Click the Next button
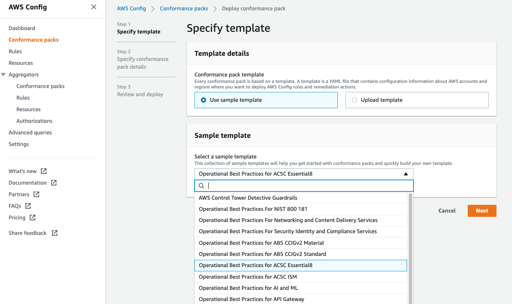Viewport: 512px width, 304px height. [x=482, y=211]
